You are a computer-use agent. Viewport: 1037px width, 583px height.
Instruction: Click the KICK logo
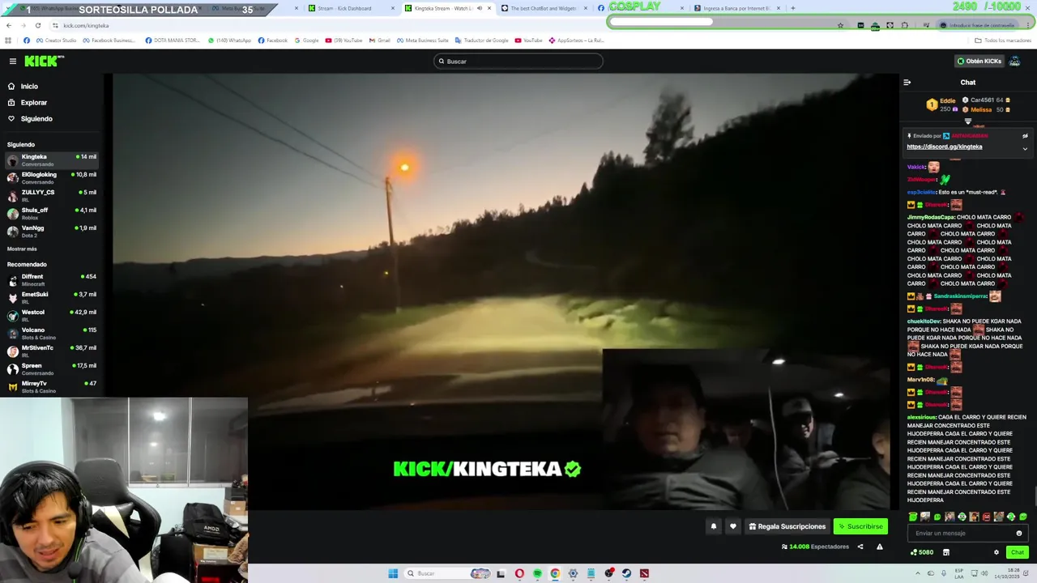click(43, 61)
